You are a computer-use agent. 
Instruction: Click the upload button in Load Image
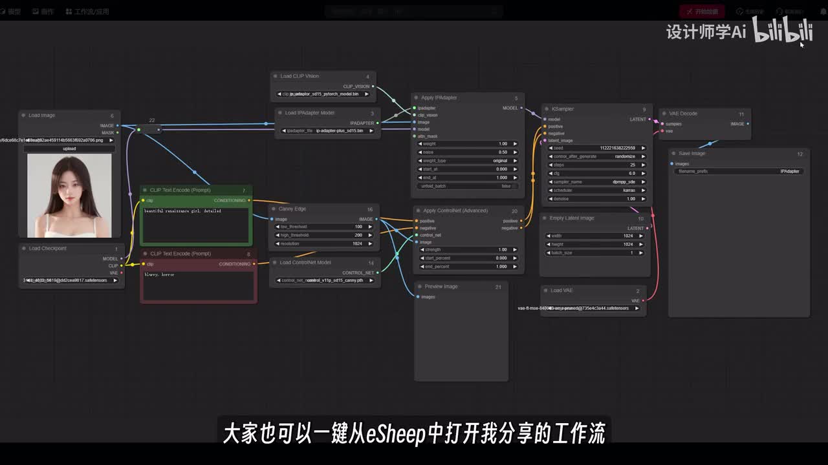[x=69, y=149]
